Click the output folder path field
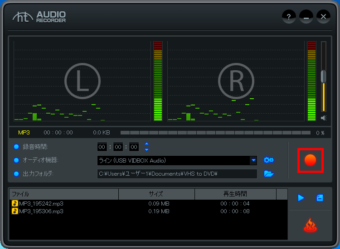Image resolution: width=340 pixels, height=249 pixels. tap(177, 174)
